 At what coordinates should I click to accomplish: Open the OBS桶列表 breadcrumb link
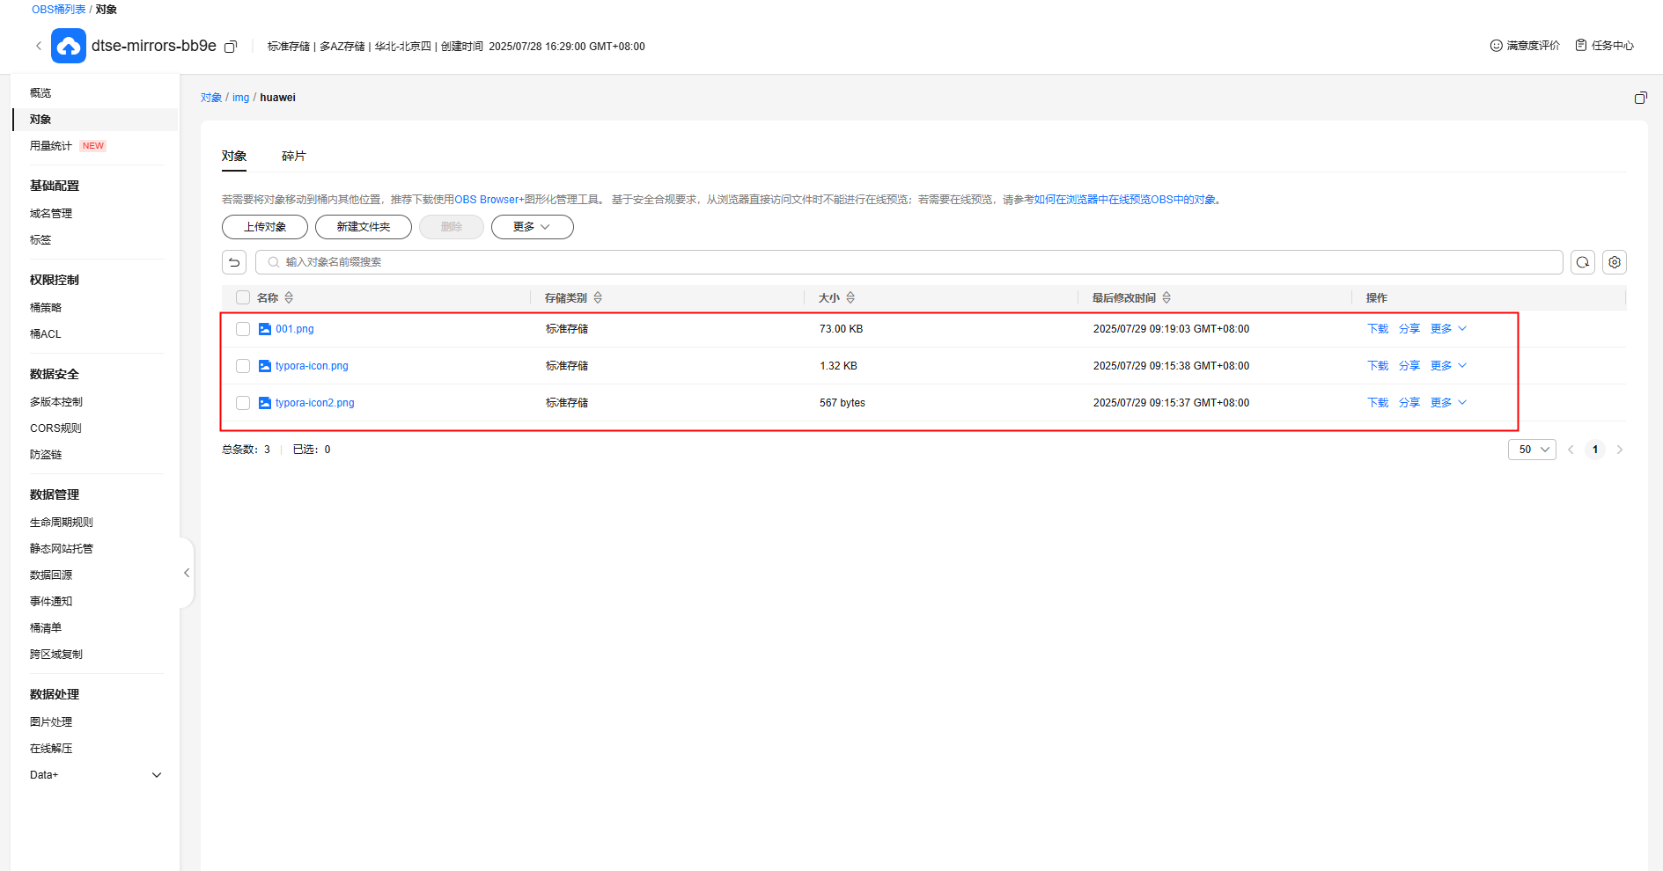pyautogui.click(x=59, y=10)
